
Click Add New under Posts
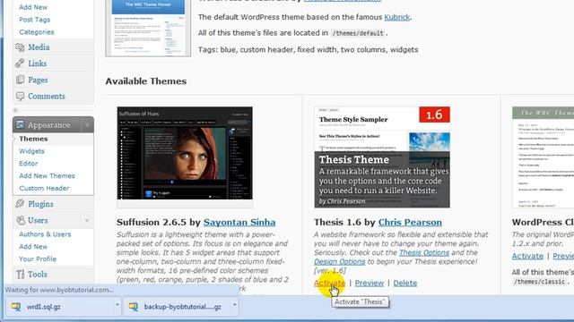click(33, 7)
